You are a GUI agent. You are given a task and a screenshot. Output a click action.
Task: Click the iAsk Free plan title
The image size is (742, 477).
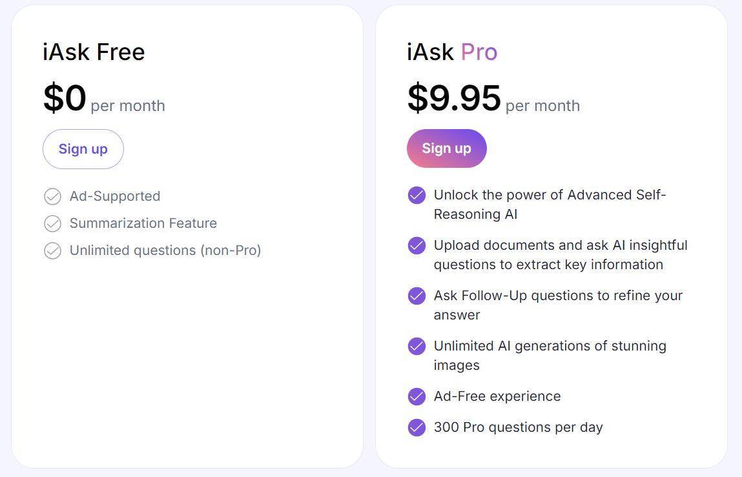tap(94, 52)
